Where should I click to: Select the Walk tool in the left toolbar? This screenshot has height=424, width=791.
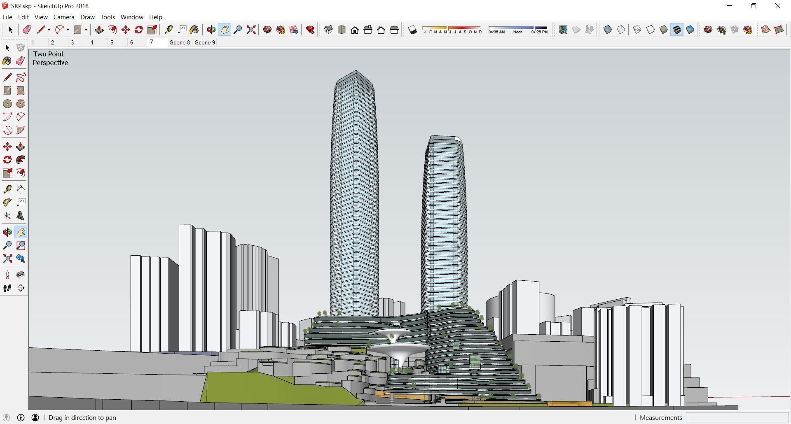pos(7,288)
